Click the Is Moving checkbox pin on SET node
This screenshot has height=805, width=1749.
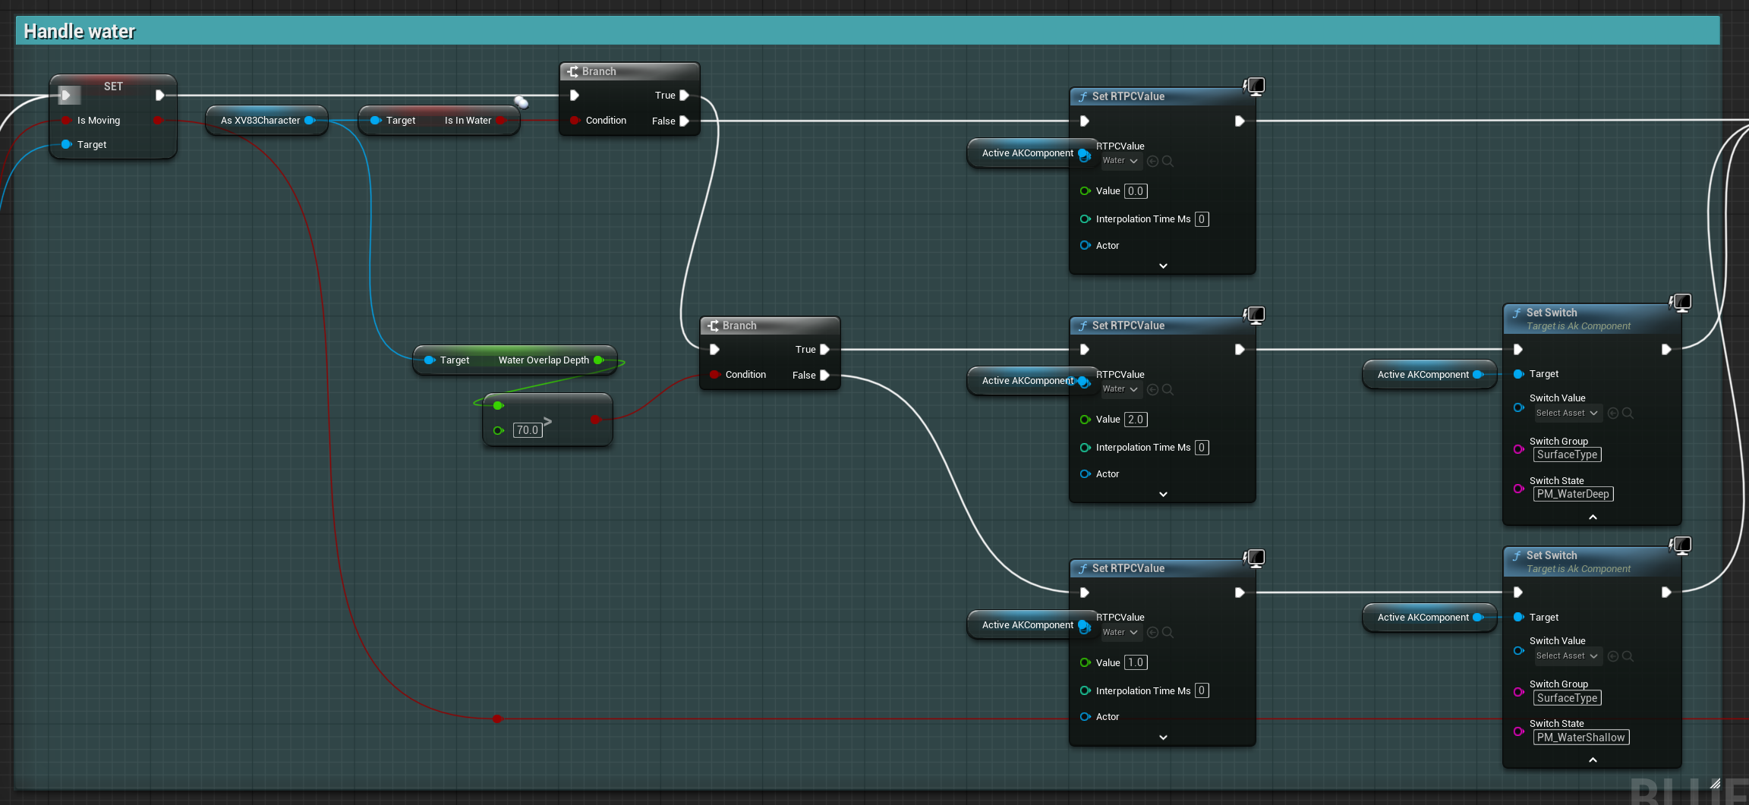pyautogui.click(x=66, y=121)
